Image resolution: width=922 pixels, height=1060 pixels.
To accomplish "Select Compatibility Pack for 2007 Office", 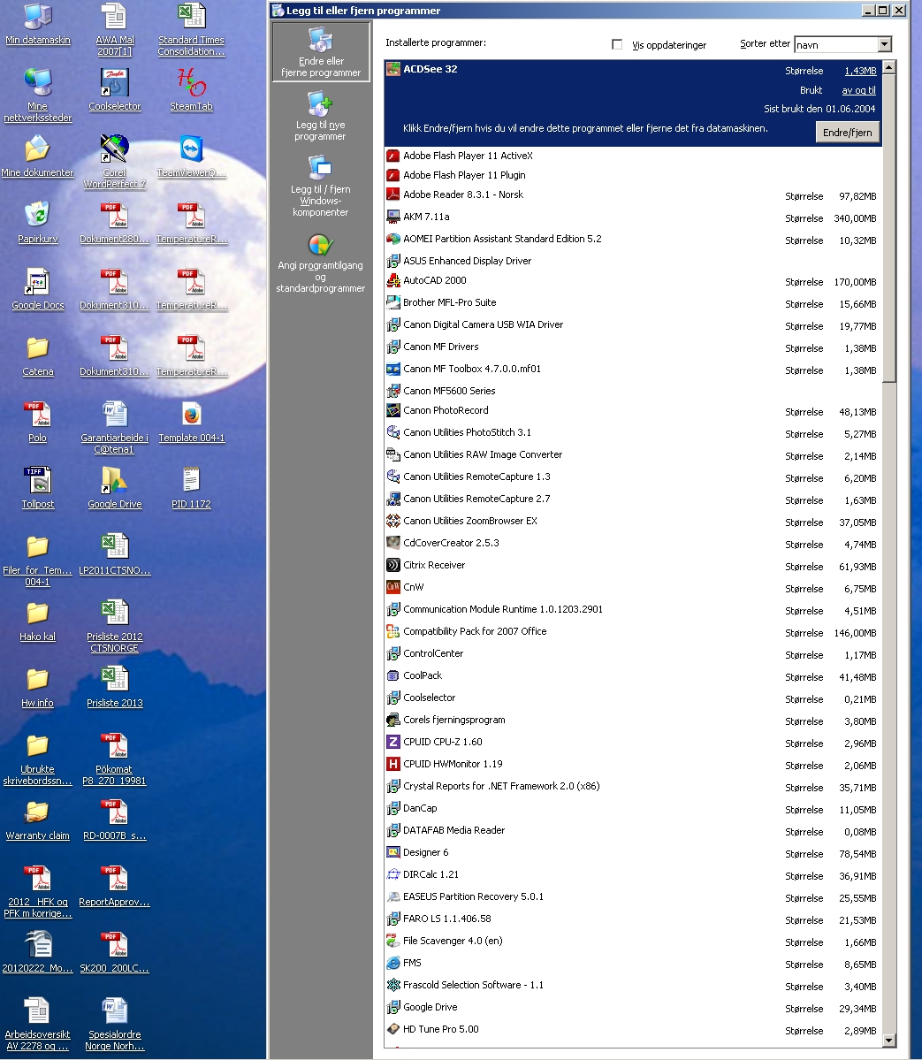I will tap(633, 631).
